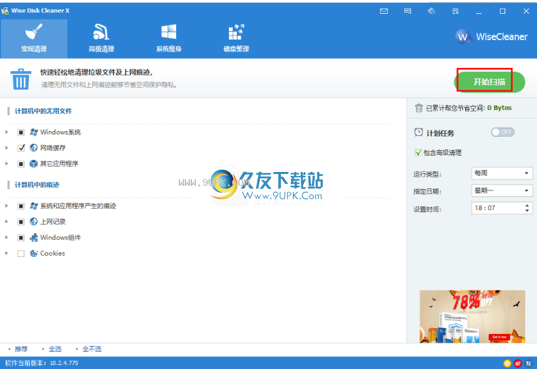Open the feedback chat icon in title bar

(x=408, y=11)
